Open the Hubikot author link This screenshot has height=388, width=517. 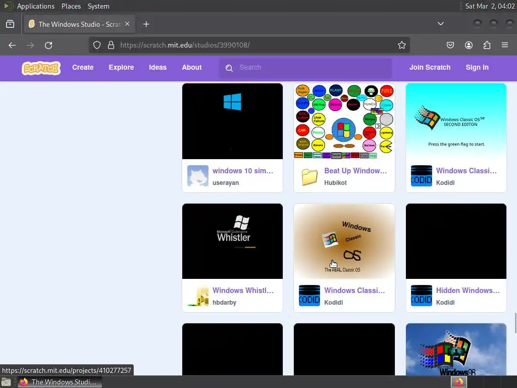point(335,183)
